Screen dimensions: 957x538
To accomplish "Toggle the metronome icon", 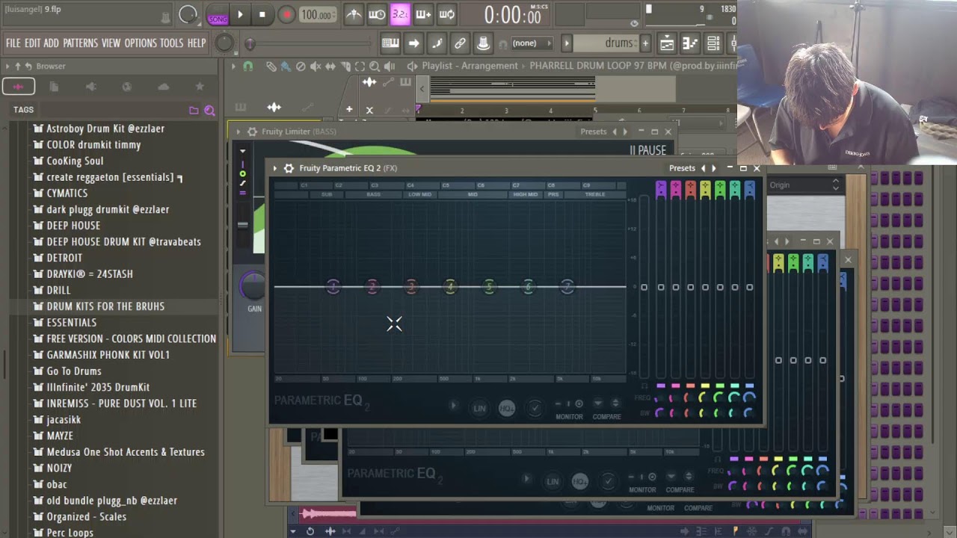I will (354, 14).
